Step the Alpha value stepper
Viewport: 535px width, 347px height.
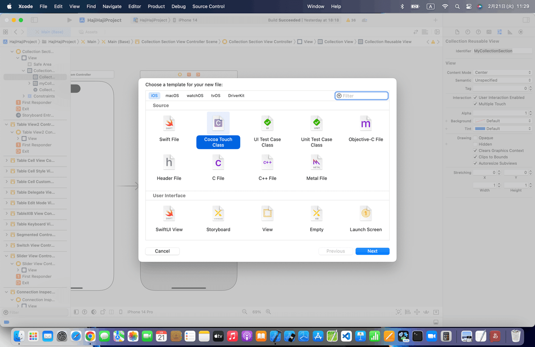[x=530, y=113]
